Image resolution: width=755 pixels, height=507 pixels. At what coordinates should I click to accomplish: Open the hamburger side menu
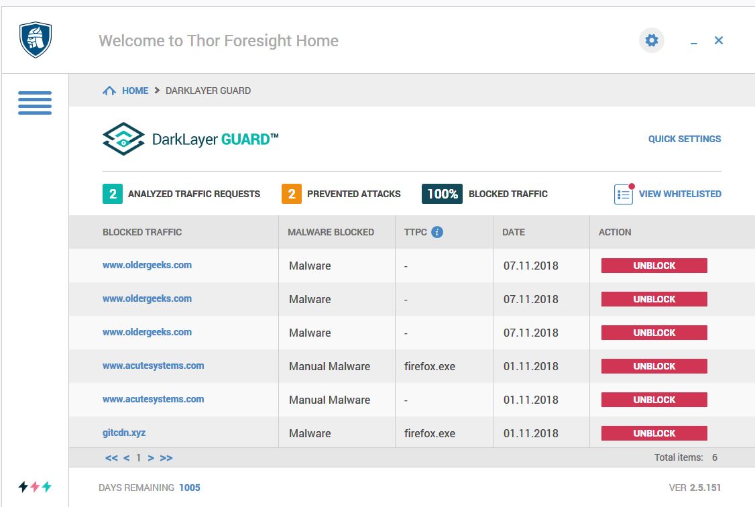[x=35, y=103]
